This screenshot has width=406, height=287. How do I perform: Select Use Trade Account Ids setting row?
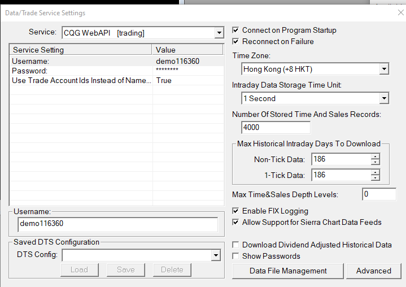[x=116, y=81]
